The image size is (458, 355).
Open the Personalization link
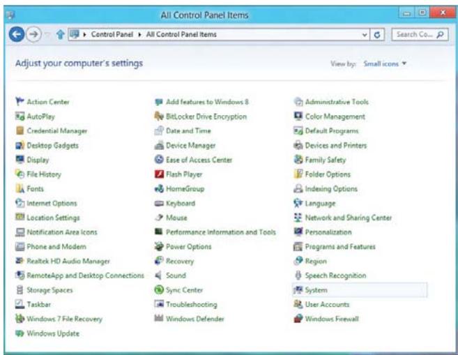[x=328, y=232]
